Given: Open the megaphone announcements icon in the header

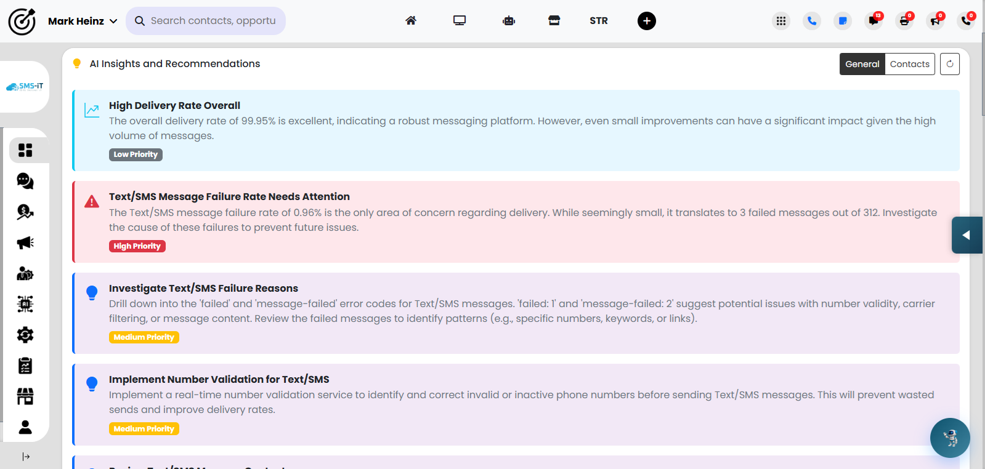Looking at the screenshot, I should pos(935,21).
